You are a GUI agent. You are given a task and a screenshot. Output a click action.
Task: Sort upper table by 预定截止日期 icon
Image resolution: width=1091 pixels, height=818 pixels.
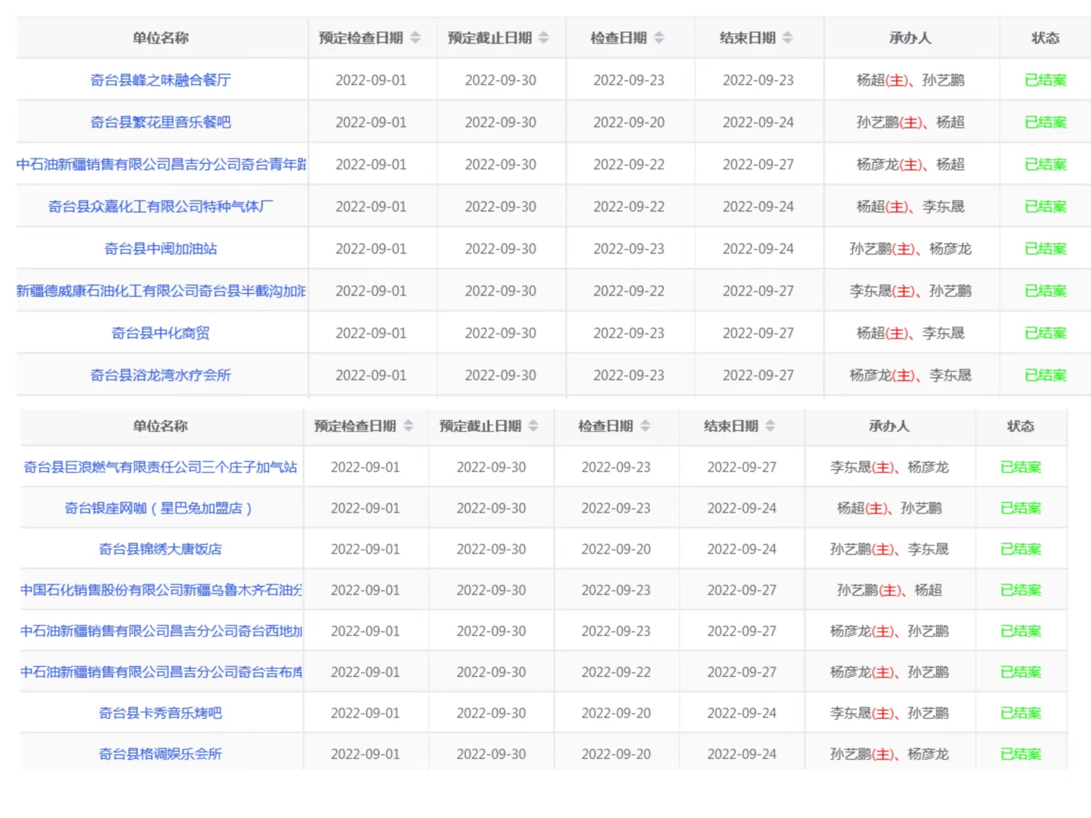[544, 38]
